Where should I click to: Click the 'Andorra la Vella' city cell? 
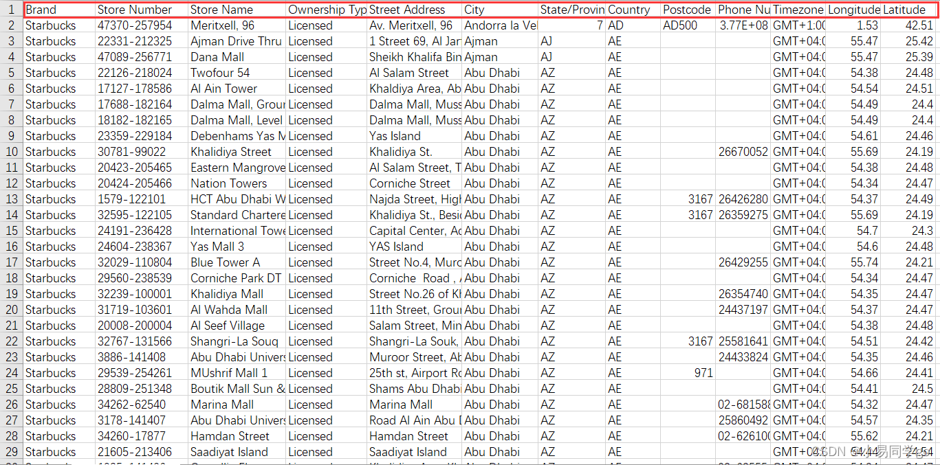tap(500, 25)
